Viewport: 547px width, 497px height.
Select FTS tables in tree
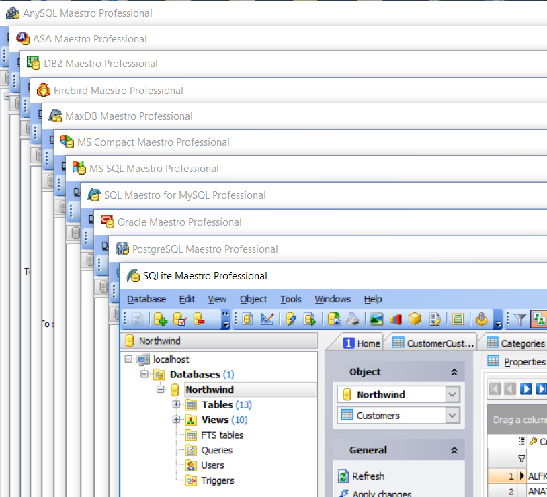[222, 435]
